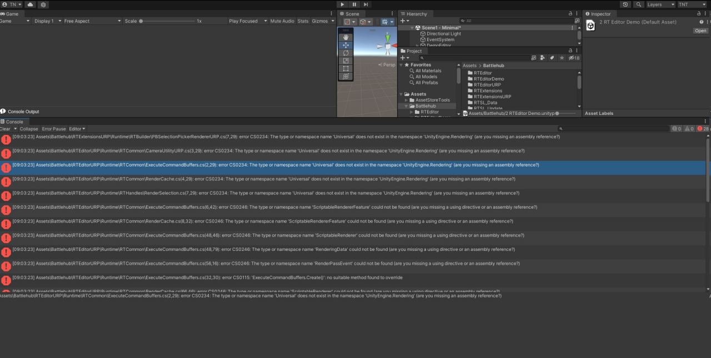
Task: Click the Pause button in the toolbar
Action: 354,4
